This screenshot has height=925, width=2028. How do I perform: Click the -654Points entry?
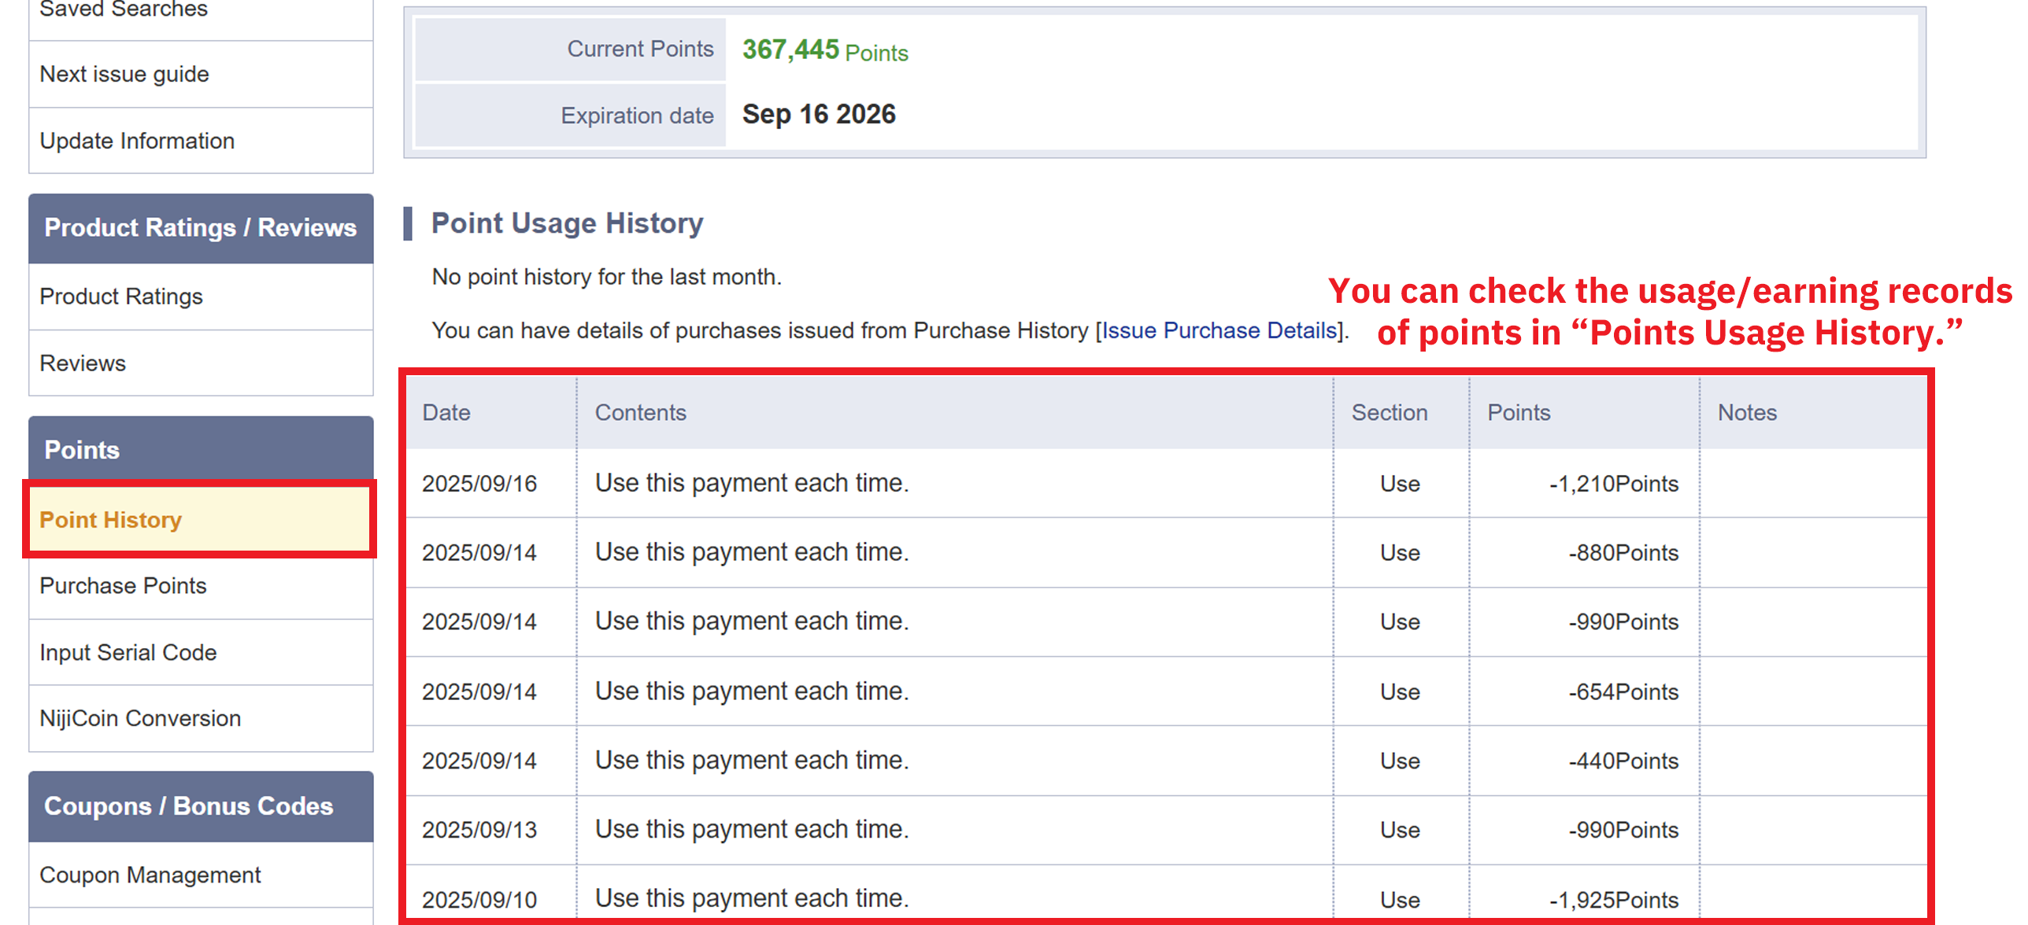[1623, 691]
